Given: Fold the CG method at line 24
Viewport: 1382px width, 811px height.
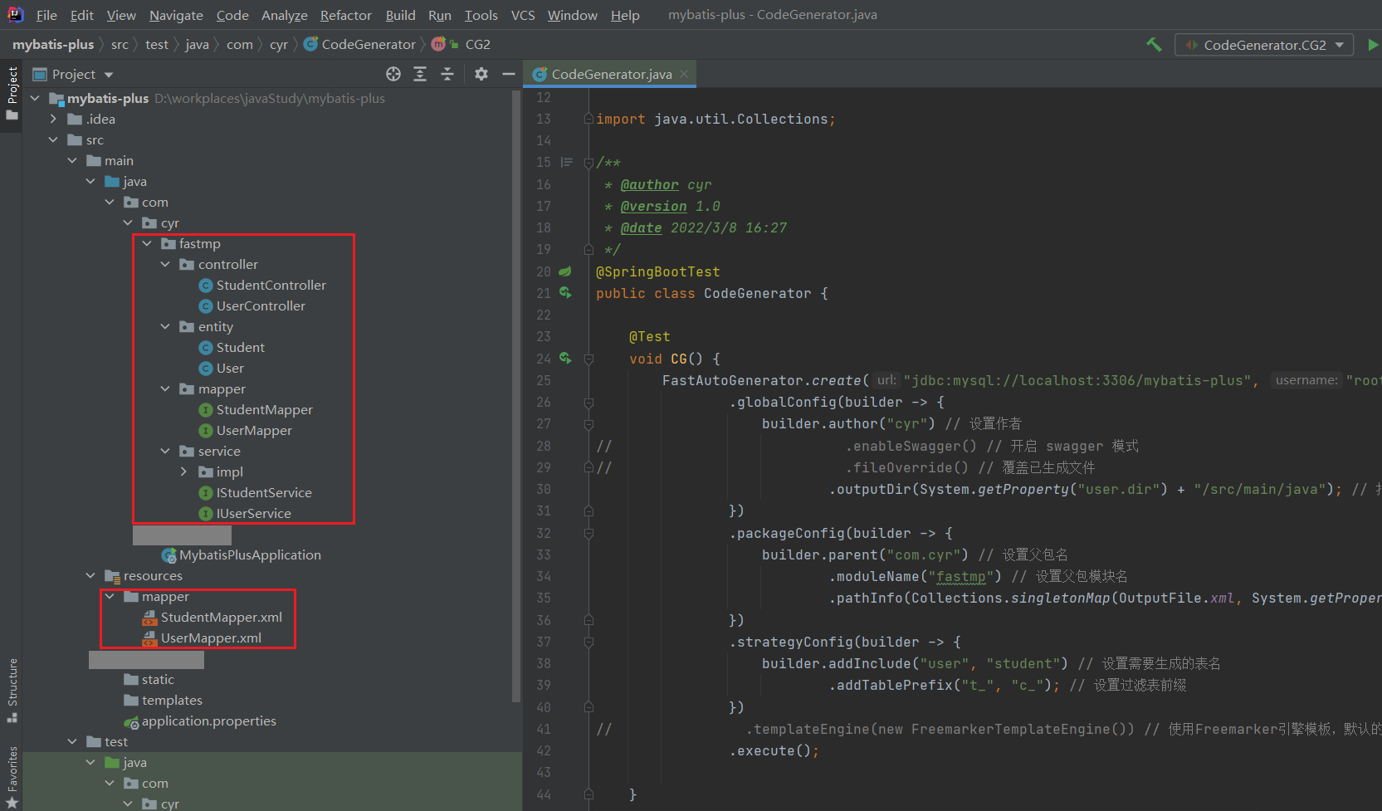Looking at the screenshot, I should [588, 359].
